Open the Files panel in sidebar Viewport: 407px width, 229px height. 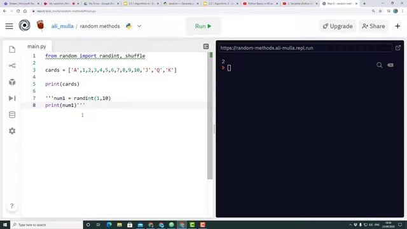pyautogui.click(x=12, y=50)
